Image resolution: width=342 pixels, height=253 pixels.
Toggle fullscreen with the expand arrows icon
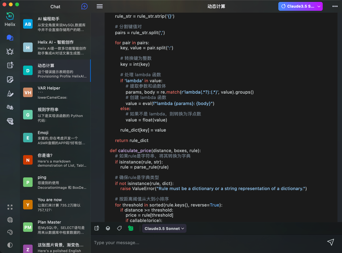point(10,207)
